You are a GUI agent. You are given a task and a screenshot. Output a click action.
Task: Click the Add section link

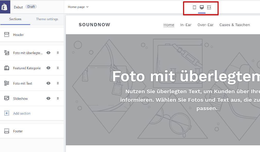pos(22,113)
